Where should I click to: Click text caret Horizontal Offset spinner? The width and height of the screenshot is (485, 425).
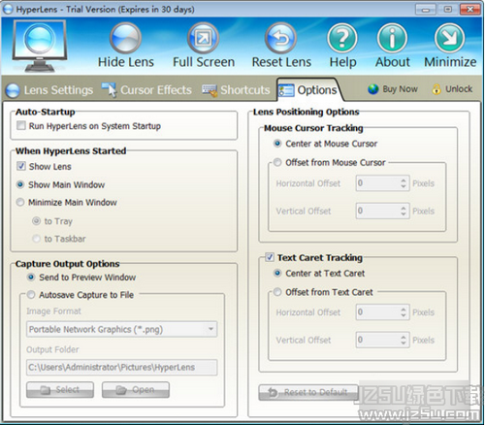pos(404,312)
